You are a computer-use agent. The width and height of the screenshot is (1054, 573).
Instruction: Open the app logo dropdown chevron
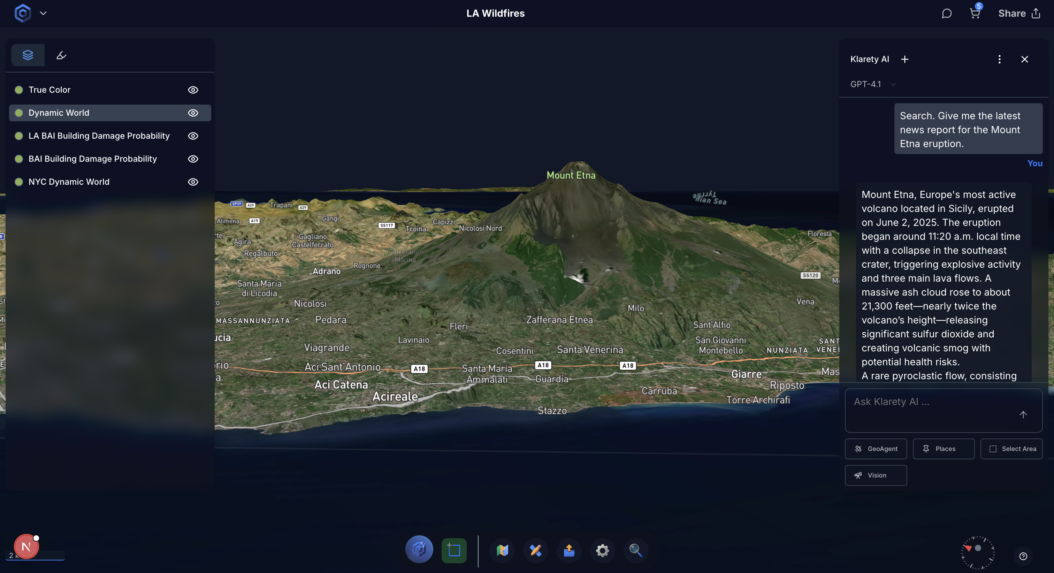click(43, 14)
